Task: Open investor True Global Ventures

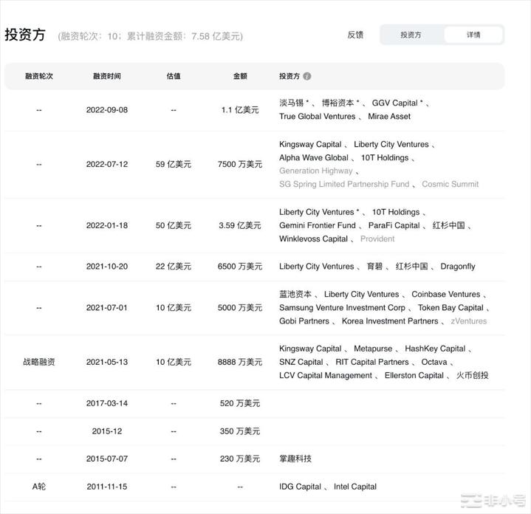Action: (x=317, y=117)
